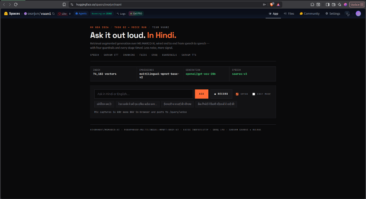Screen dimensions: 366x199
Task: Select the fourth Hindi example question chip
Action: pos(216,104)
